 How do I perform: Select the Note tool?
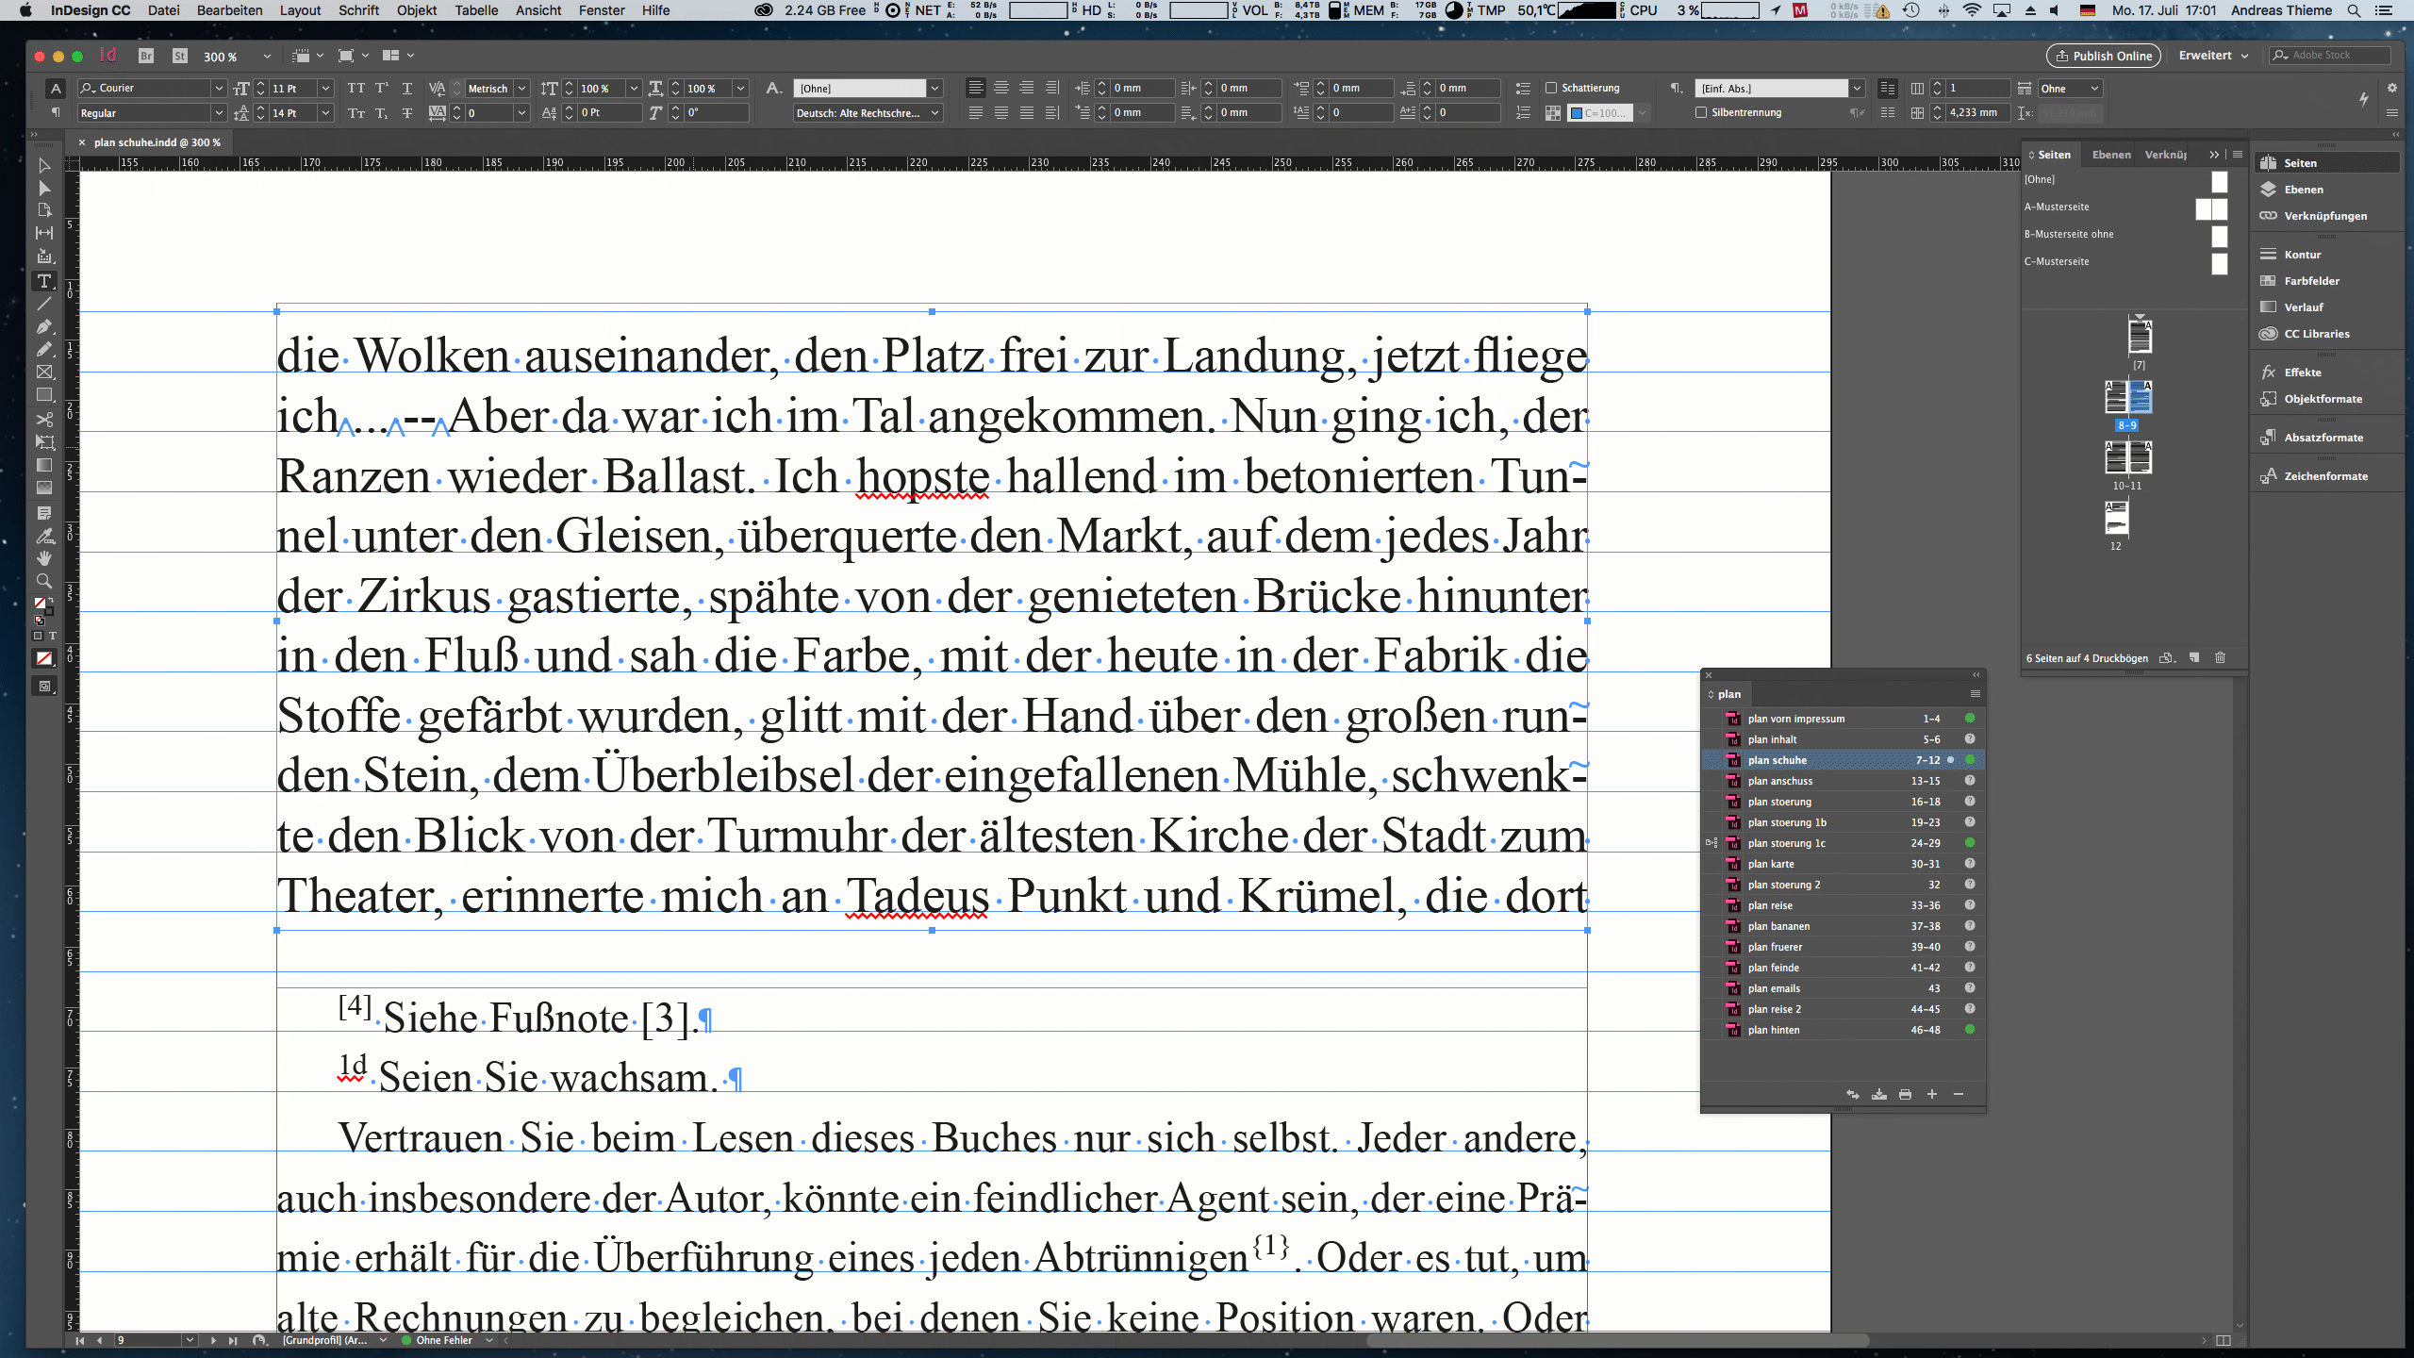(x=43, y=513)
